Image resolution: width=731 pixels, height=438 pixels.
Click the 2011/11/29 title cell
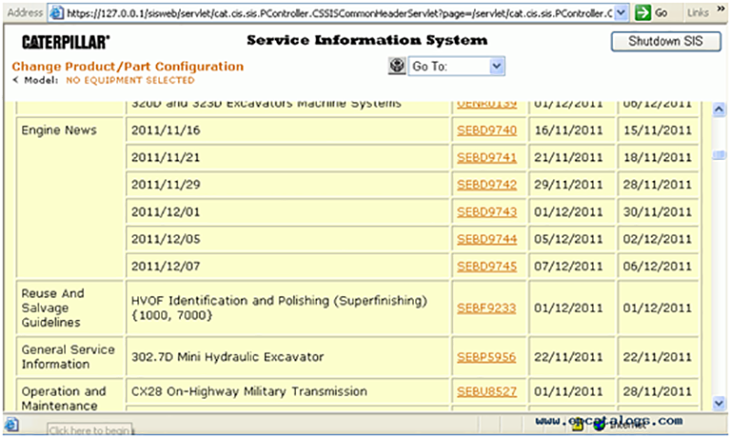point(287,185)
